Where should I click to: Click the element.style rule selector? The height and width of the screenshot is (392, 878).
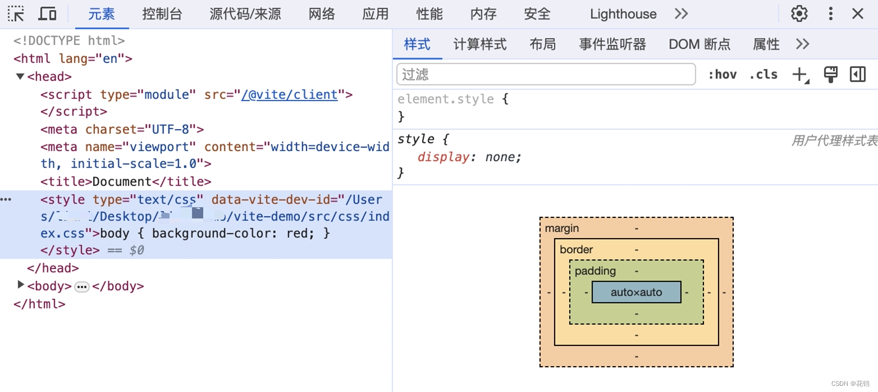446,99
